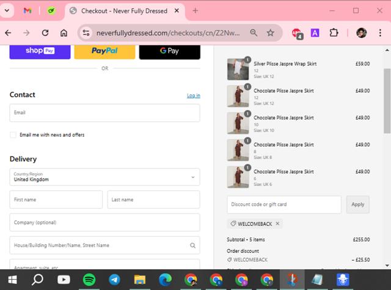Focus the House/Building Number street field
Viewport: 391px width, 290px height.
(104, 245)
